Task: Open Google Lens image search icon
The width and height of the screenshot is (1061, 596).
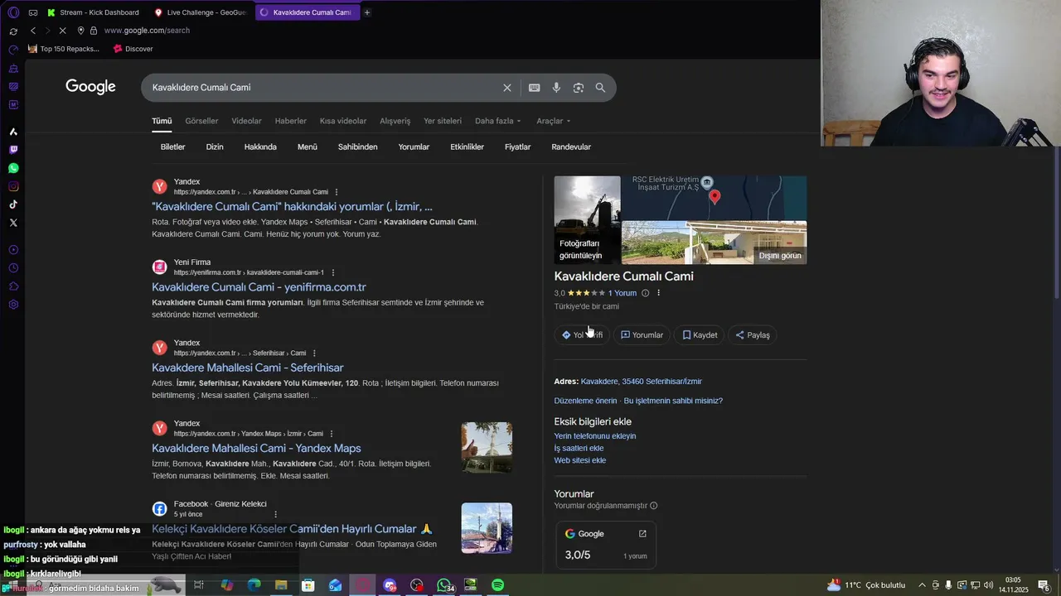Action: (x=579, y=88)
